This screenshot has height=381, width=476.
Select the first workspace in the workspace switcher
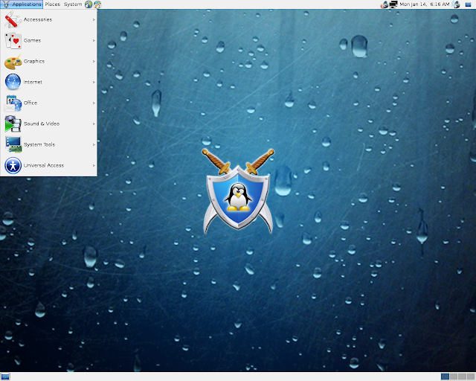445,377
